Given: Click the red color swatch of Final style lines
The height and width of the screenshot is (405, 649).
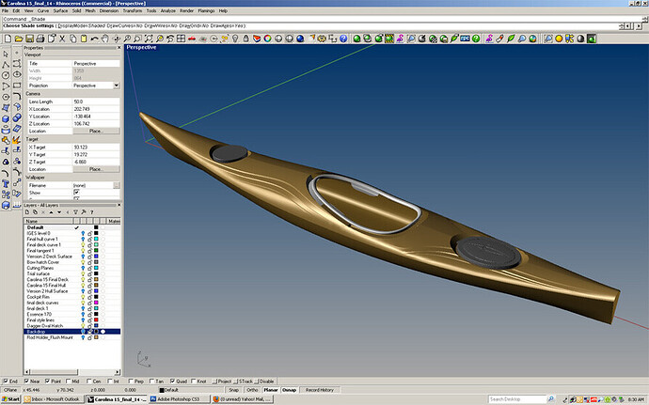Looking at the screenshot, I should click(96, 320).
